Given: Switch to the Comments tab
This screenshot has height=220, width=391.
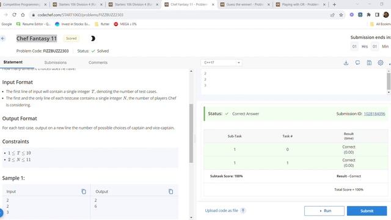Looking at the screenshot, I should 98,62.
